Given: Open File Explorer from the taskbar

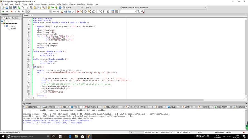Looking at the screenshot, I should [76, 136].
